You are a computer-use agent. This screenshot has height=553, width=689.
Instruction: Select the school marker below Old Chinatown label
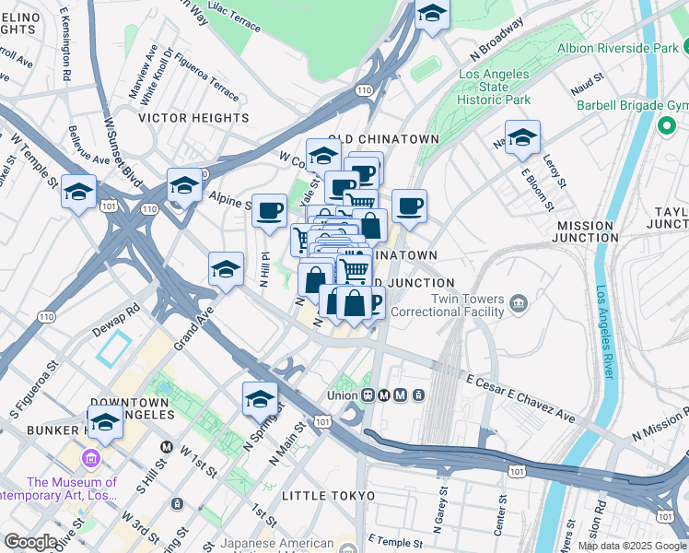tap(323, 159)
